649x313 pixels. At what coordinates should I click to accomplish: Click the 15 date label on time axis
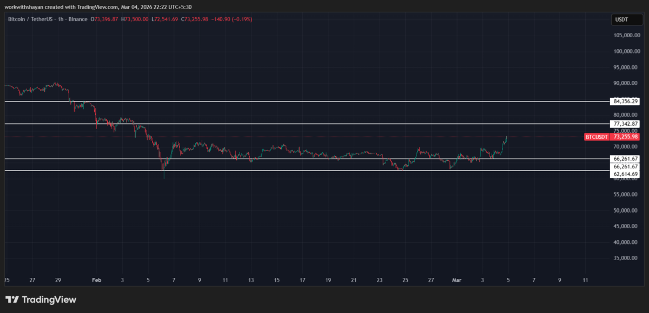click(x=277, y=280)
